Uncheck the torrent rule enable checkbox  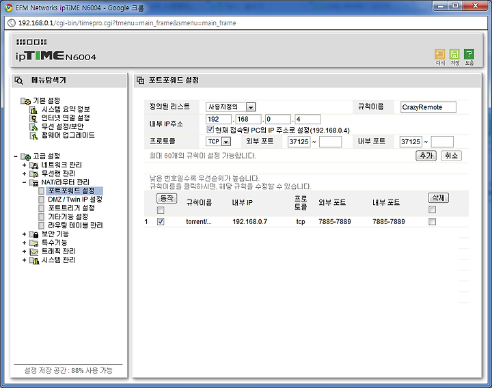click(x=161, y=222)
